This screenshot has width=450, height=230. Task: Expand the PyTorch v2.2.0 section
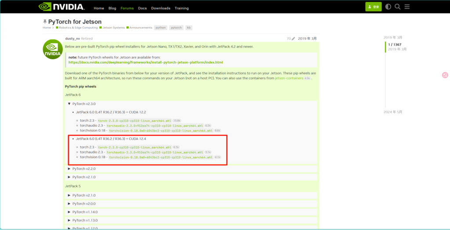[x=81, y=169]
